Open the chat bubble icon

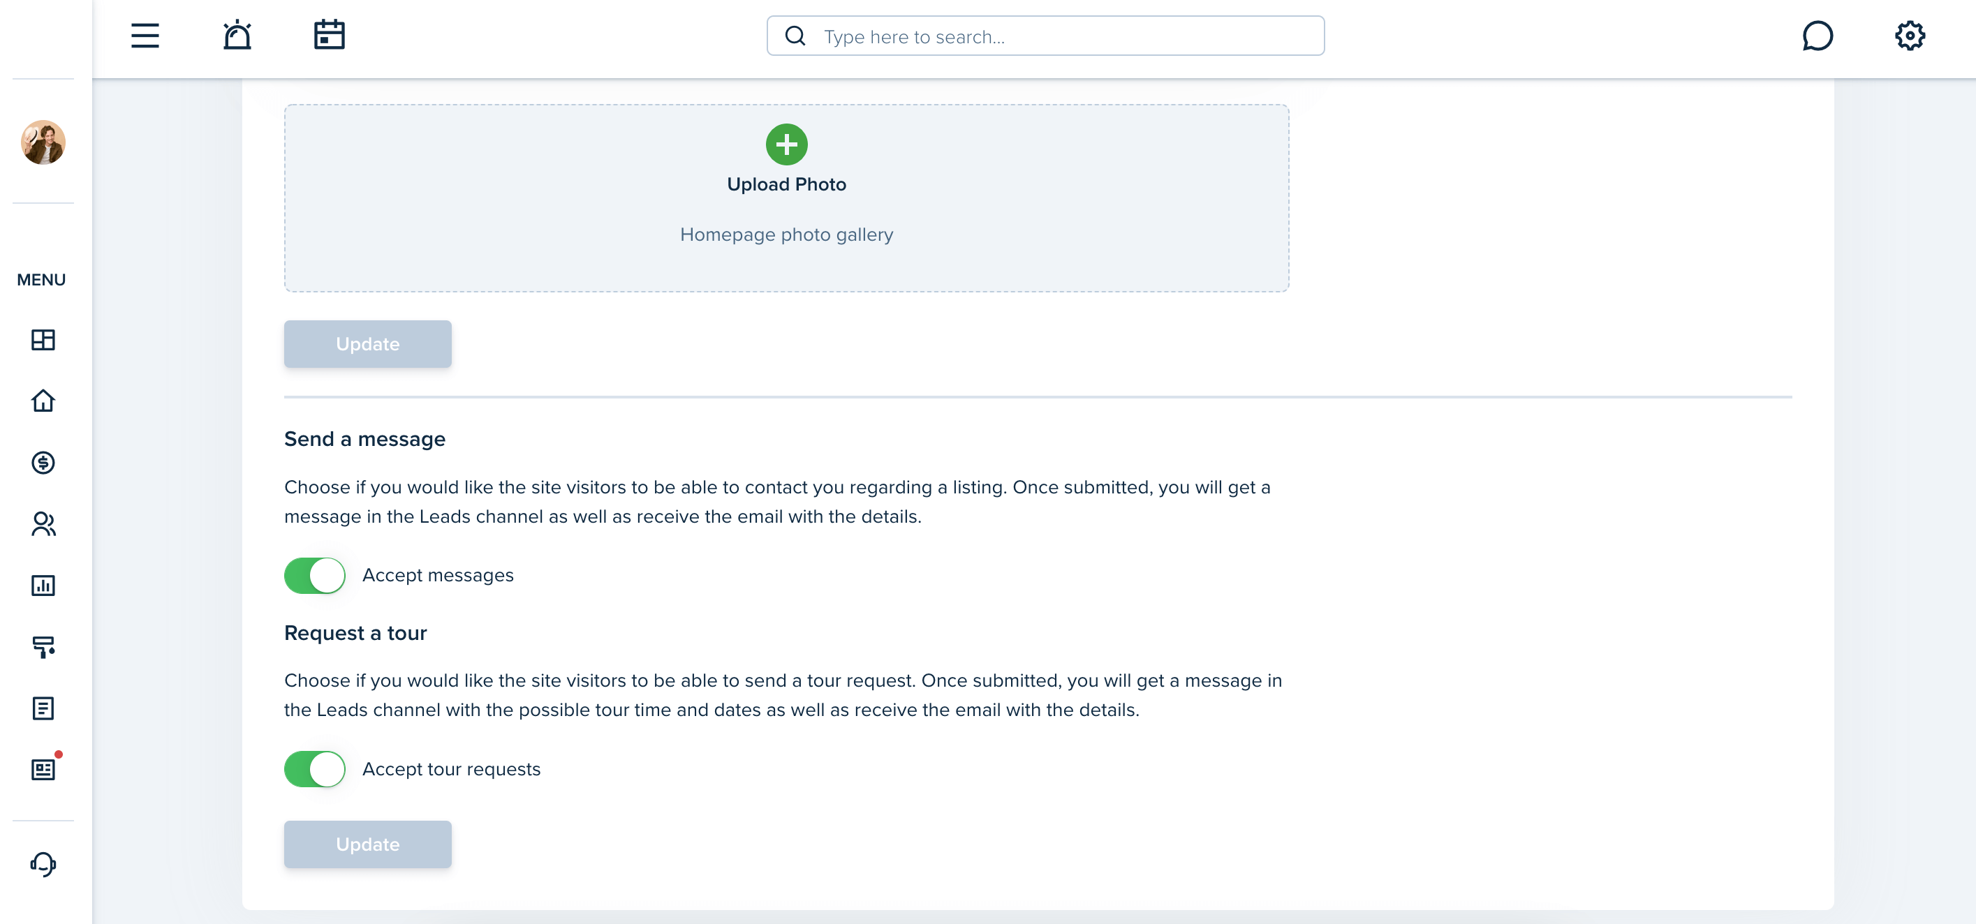(x=1818, y=36)
